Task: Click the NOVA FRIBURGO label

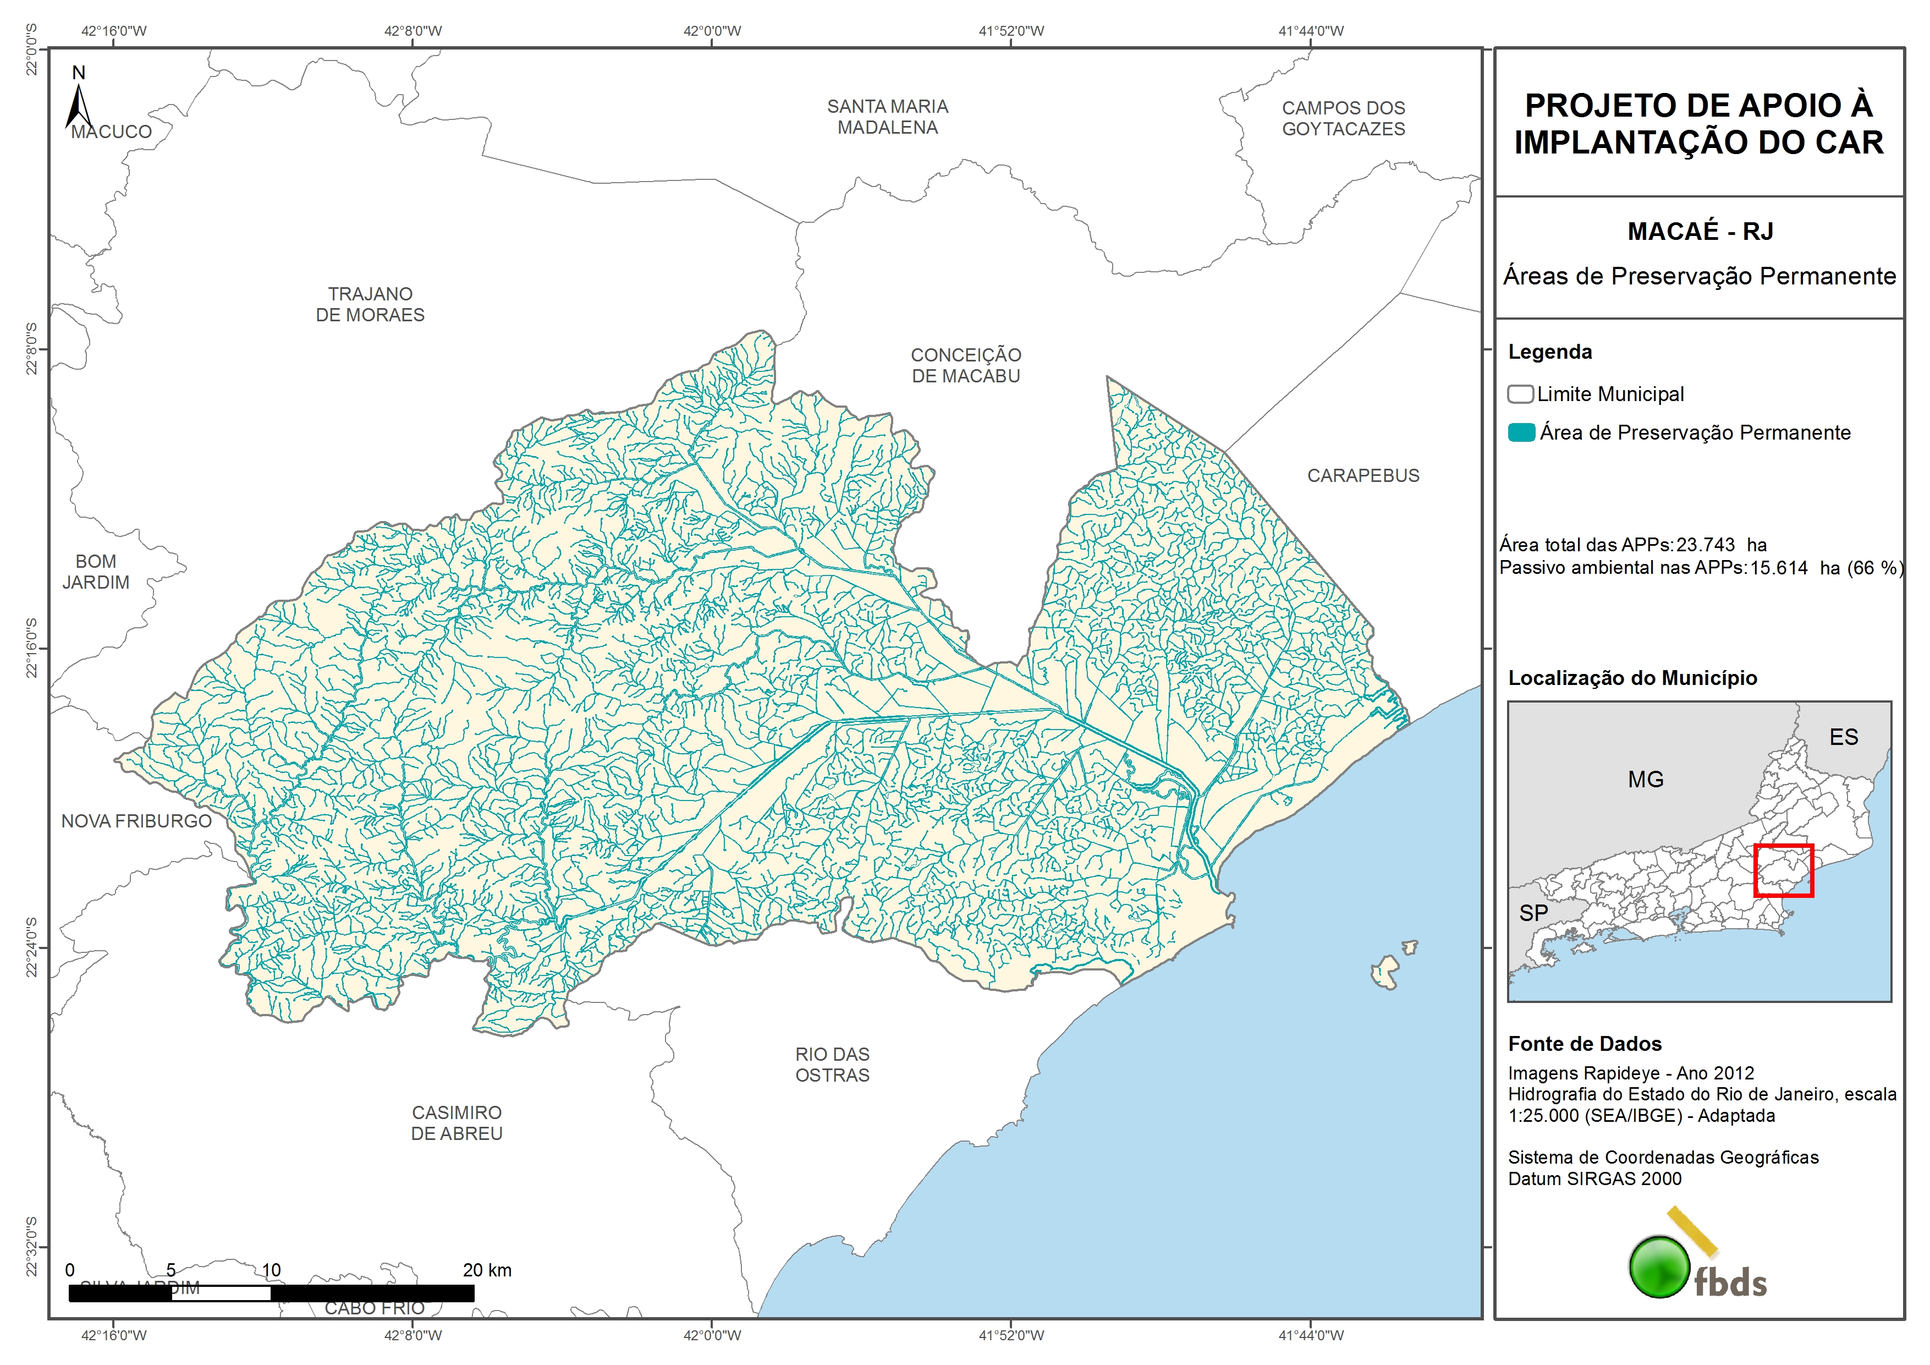Action: coord(136,821)
